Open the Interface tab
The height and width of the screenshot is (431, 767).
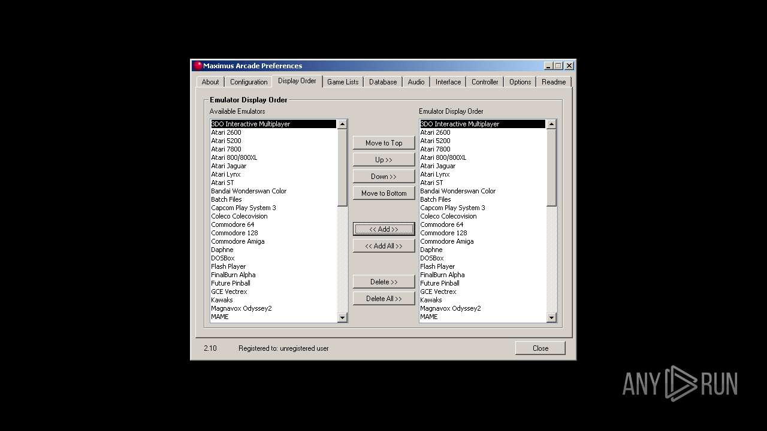click(448, 82)
